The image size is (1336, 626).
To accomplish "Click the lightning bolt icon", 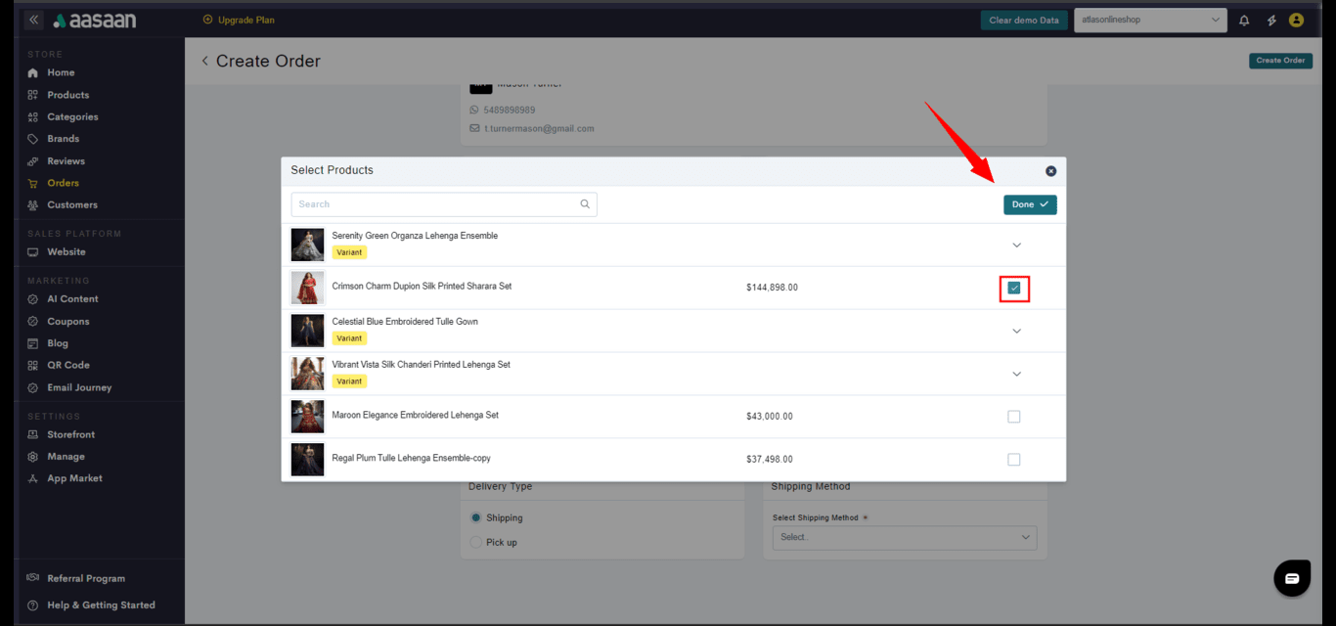I will coord(1271,21).
